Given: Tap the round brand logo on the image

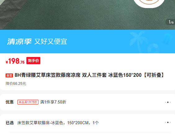Looking at the screenshot, I should [149, 3].
